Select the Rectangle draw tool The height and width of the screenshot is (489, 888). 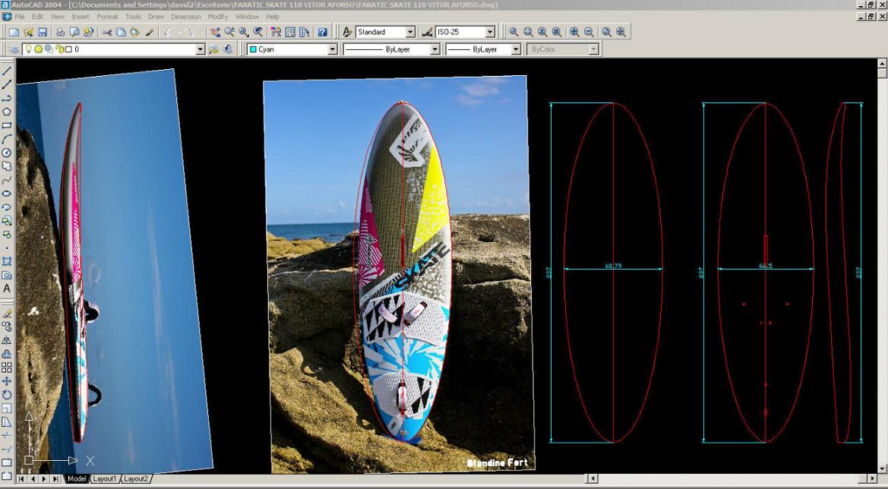click(x=7, y=125)
